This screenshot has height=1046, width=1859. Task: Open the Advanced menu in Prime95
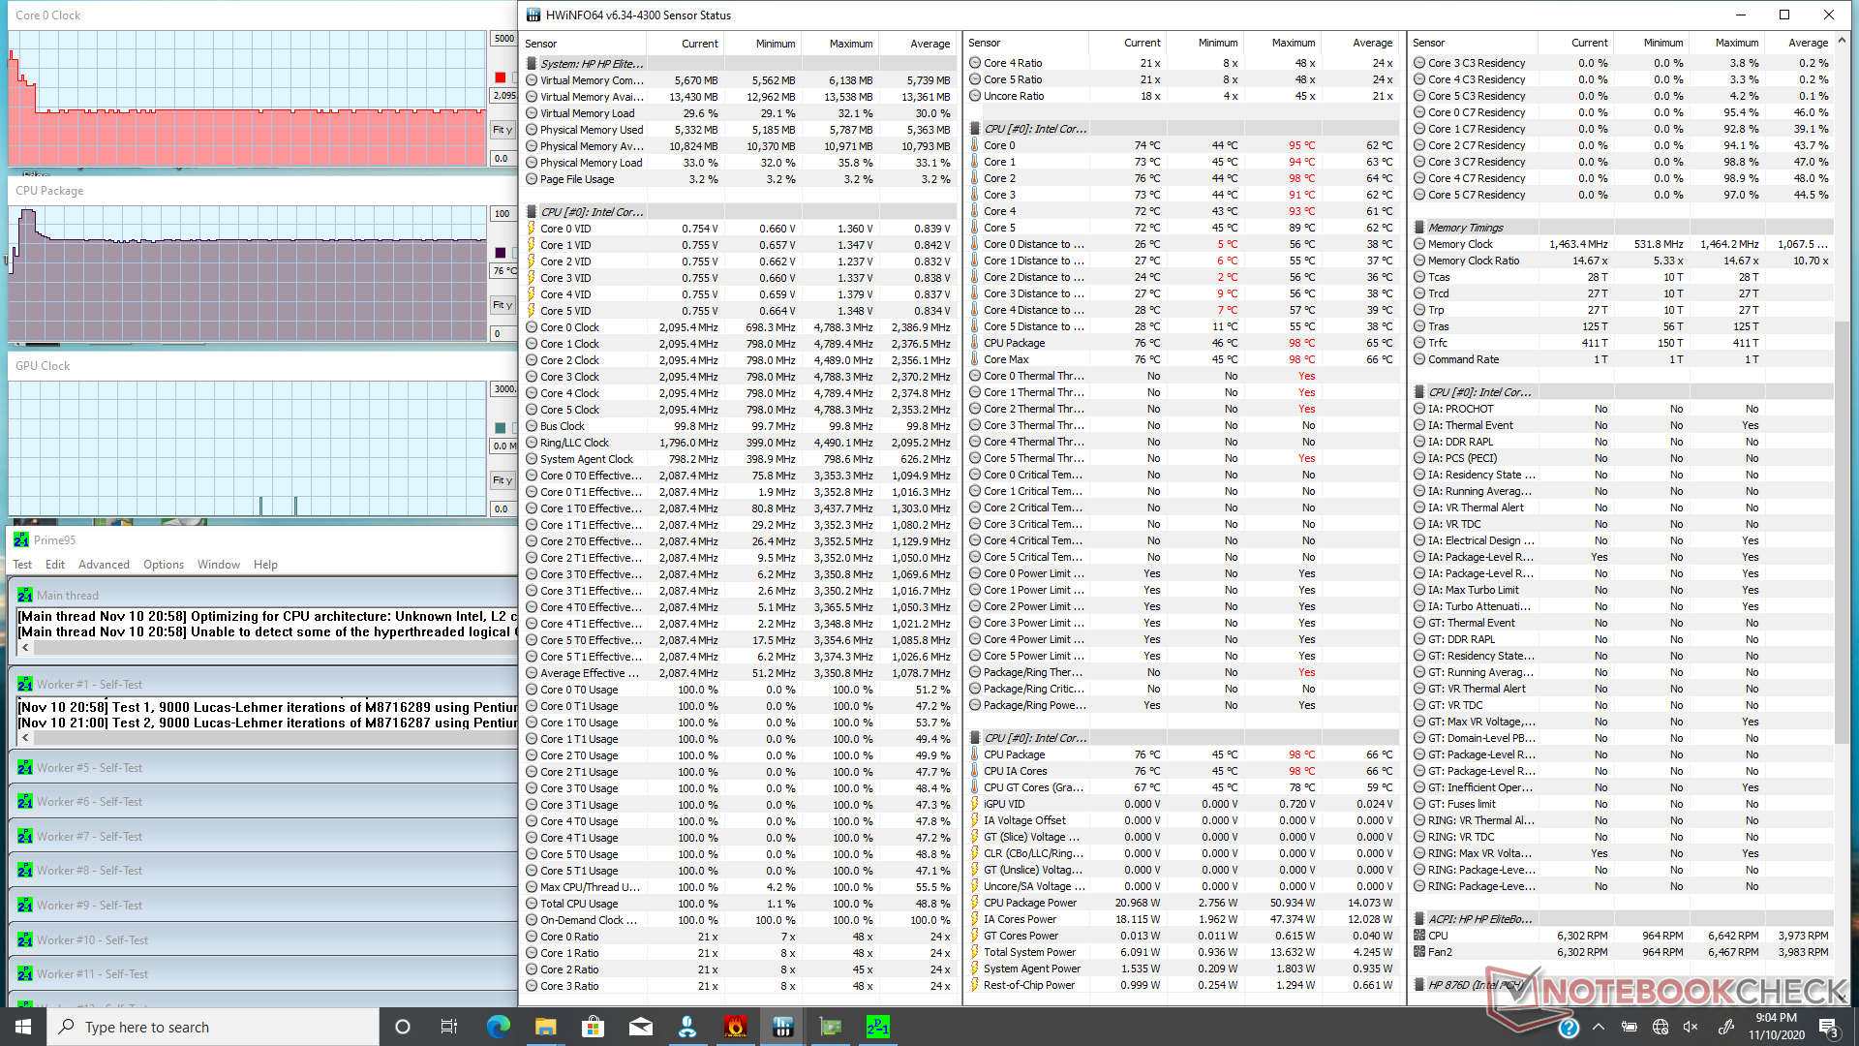104,565
